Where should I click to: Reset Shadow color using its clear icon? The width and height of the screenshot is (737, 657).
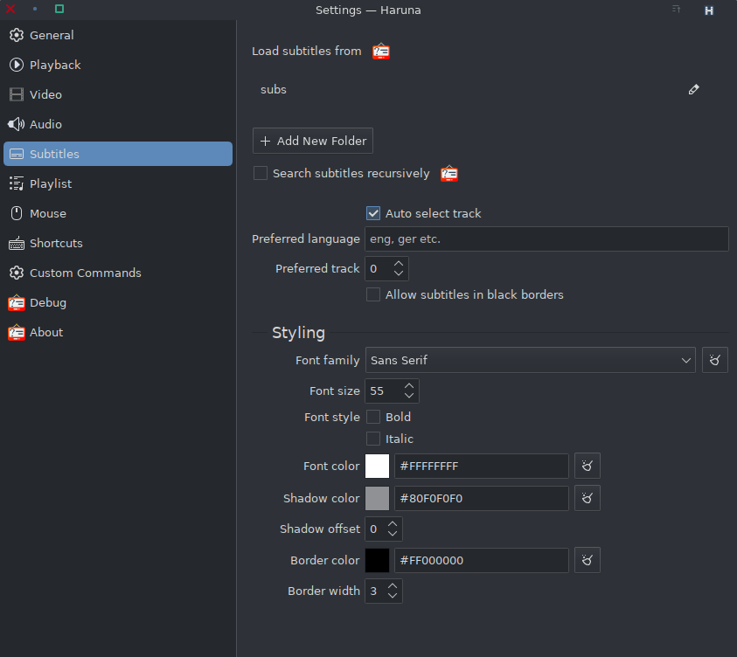[x=587, y=498]
